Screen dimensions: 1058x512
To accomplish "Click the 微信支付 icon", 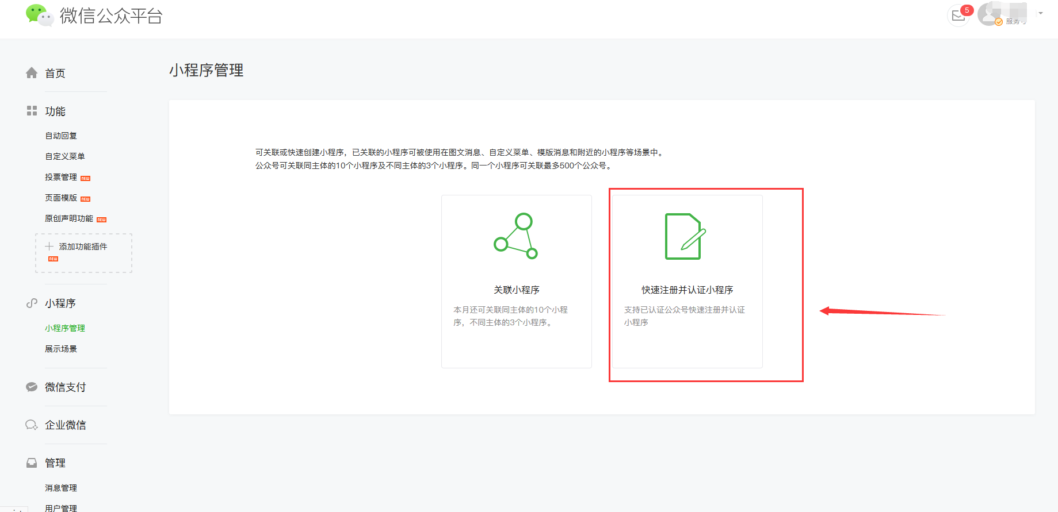I will coord(32,387).
